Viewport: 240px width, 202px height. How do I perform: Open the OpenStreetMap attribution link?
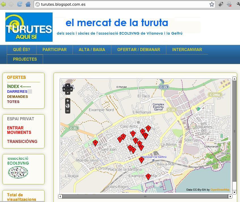click(x=220, y=190)
